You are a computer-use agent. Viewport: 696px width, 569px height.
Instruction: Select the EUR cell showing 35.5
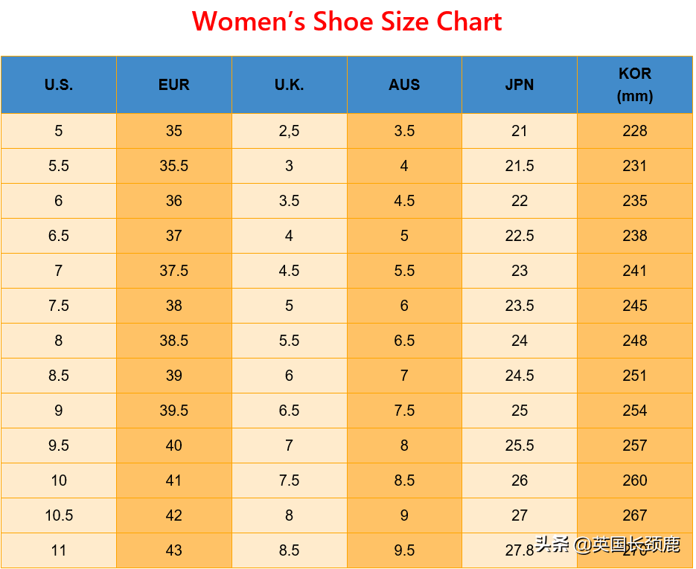pos(174,166)
